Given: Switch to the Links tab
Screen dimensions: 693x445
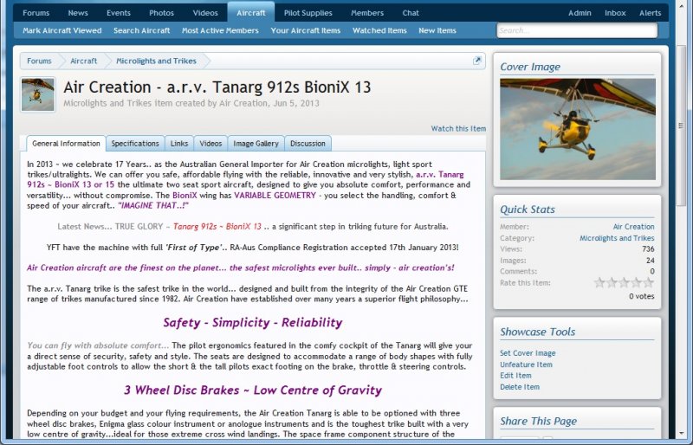Looking at the screenshot, I should click(179, 144).
